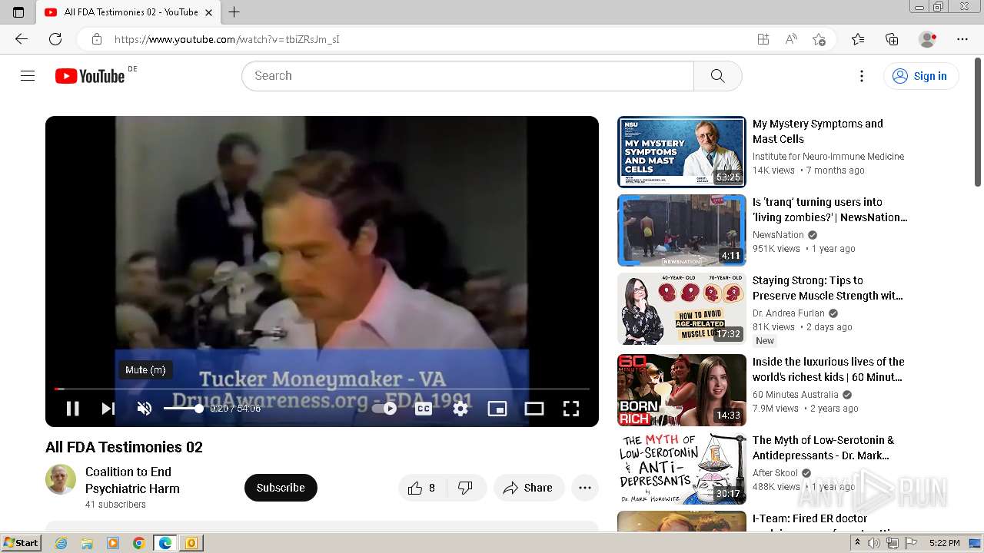Open My Mystery Symptoms and Mast Cells thumbnail

pyautogui.click(x=682, y=152)
